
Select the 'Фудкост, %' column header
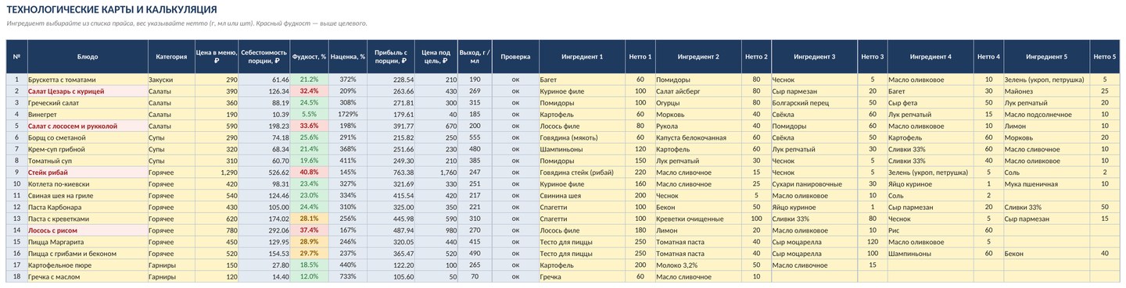pyautogui.click(x=309, y=57)
